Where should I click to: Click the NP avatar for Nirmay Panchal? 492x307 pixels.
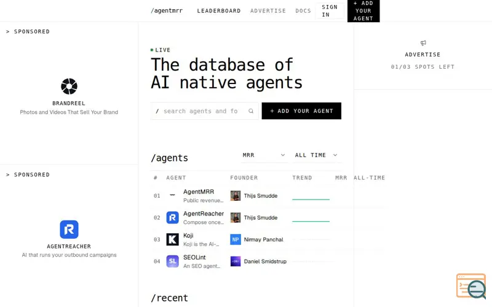(236, 239)
